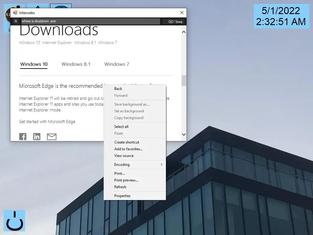The image size is (313, 235).
Task: Share the page via Facebook icon
Action: 23,137
